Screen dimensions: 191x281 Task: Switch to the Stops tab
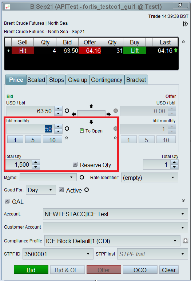coord(56,80)
